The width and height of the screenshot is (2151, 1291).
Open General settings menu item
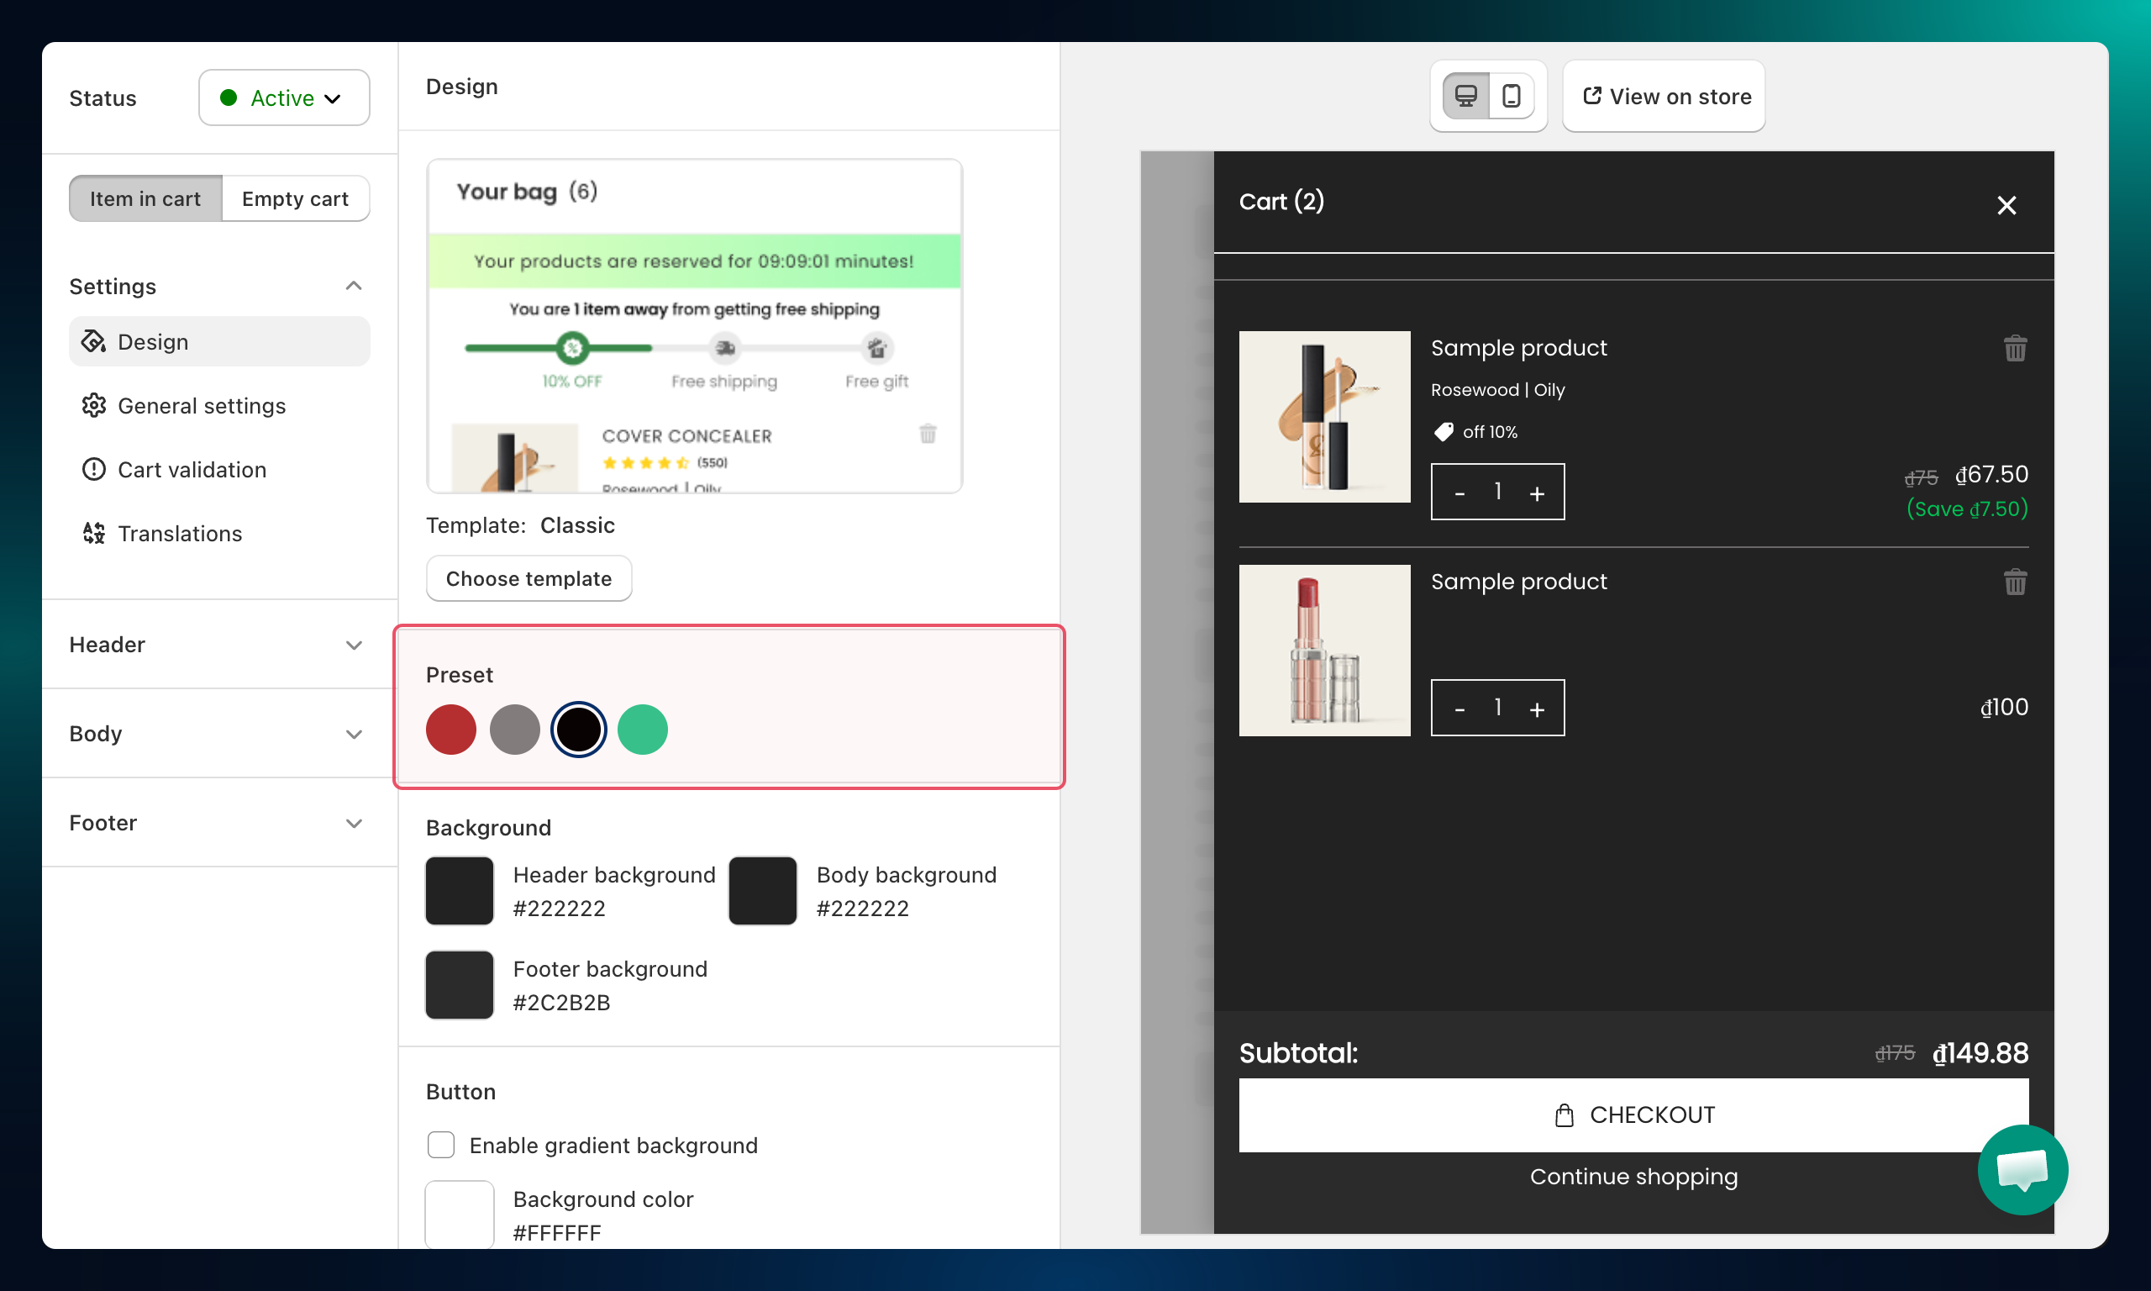click(x=219, y=405)
